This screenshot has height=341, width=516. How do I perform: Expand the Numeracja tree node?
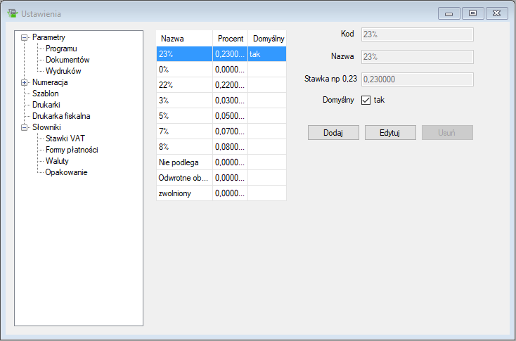coord(25,82)
